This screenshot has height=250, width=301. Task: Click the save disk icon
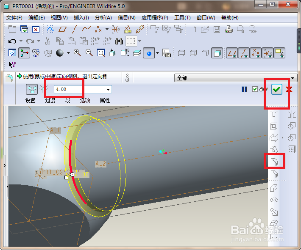coord(217,29)
